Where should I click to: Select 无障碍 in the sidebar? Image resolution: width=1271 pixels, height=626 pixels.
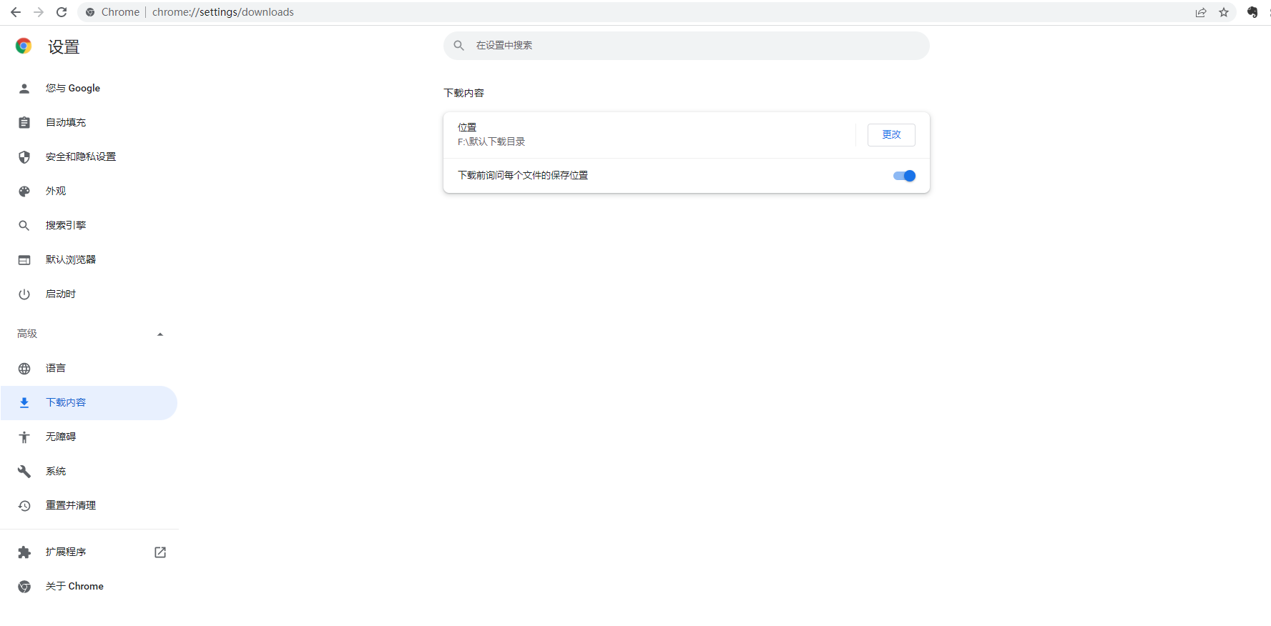pyautogui.click(x=61, y=437)
